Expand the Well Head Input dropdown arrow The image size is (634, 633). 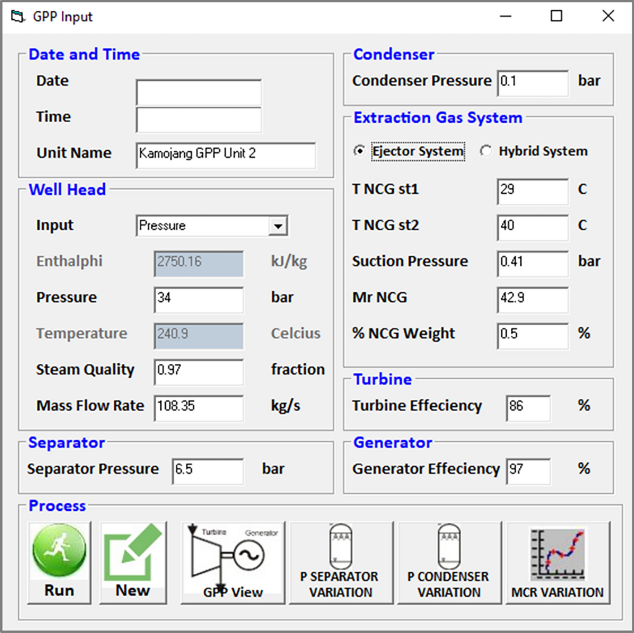[278, 226]
